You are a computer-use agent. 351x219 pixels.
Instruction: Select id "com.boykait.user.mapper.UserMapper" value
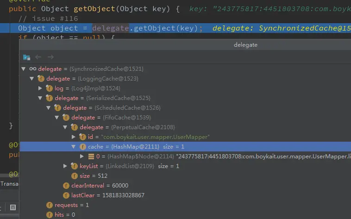click(155, 137)
